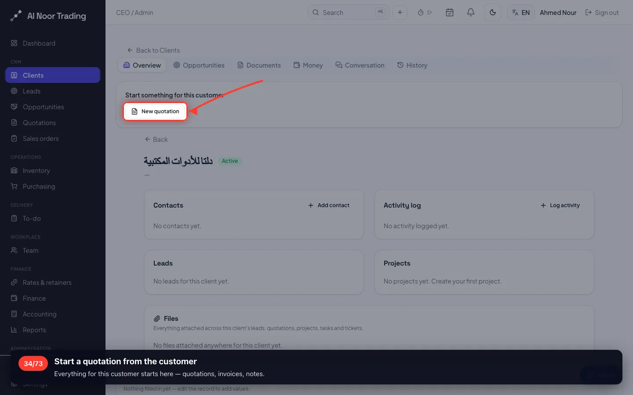Open Leads in the sidebar
The width and height of the screenshot is (633, 395).
pos(53,91)
